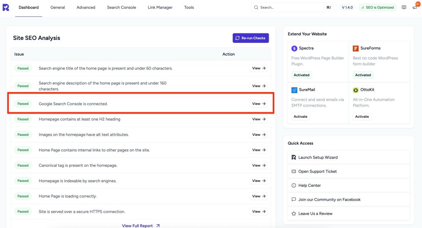
Task: Open the notifications megaphone icon
Action: (x=415, y=7)
